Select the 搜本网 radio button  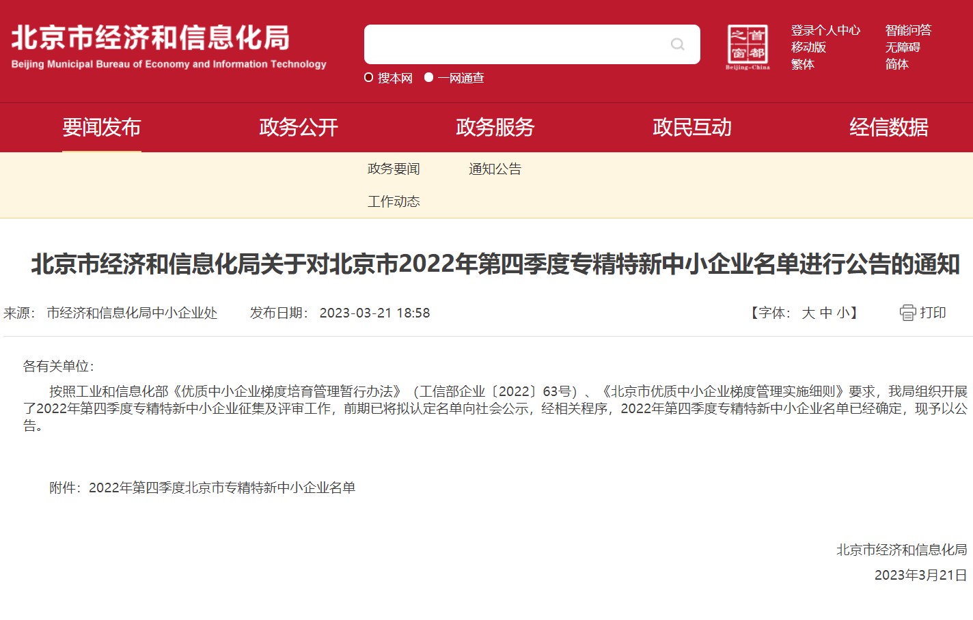click(x=369, y=78)
